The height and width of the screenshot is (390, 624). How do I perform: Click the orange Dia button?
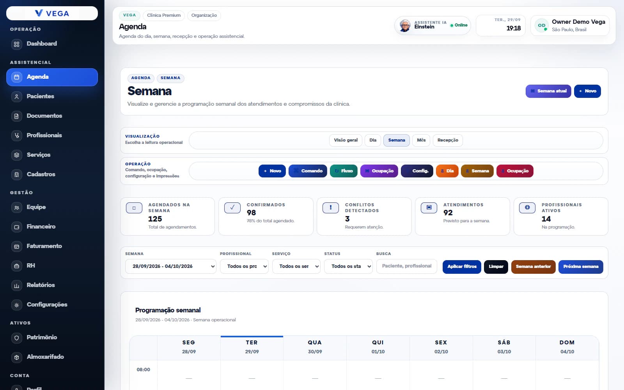447,171
